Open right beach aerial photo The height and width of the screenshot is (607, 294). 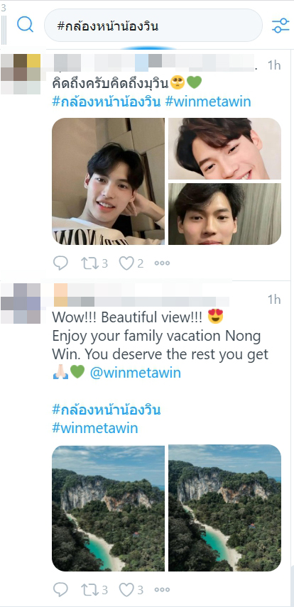(x=224, y=508)
